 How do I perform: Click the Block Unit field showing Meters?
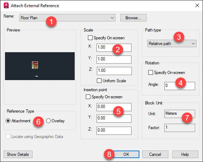pos(180,114)
